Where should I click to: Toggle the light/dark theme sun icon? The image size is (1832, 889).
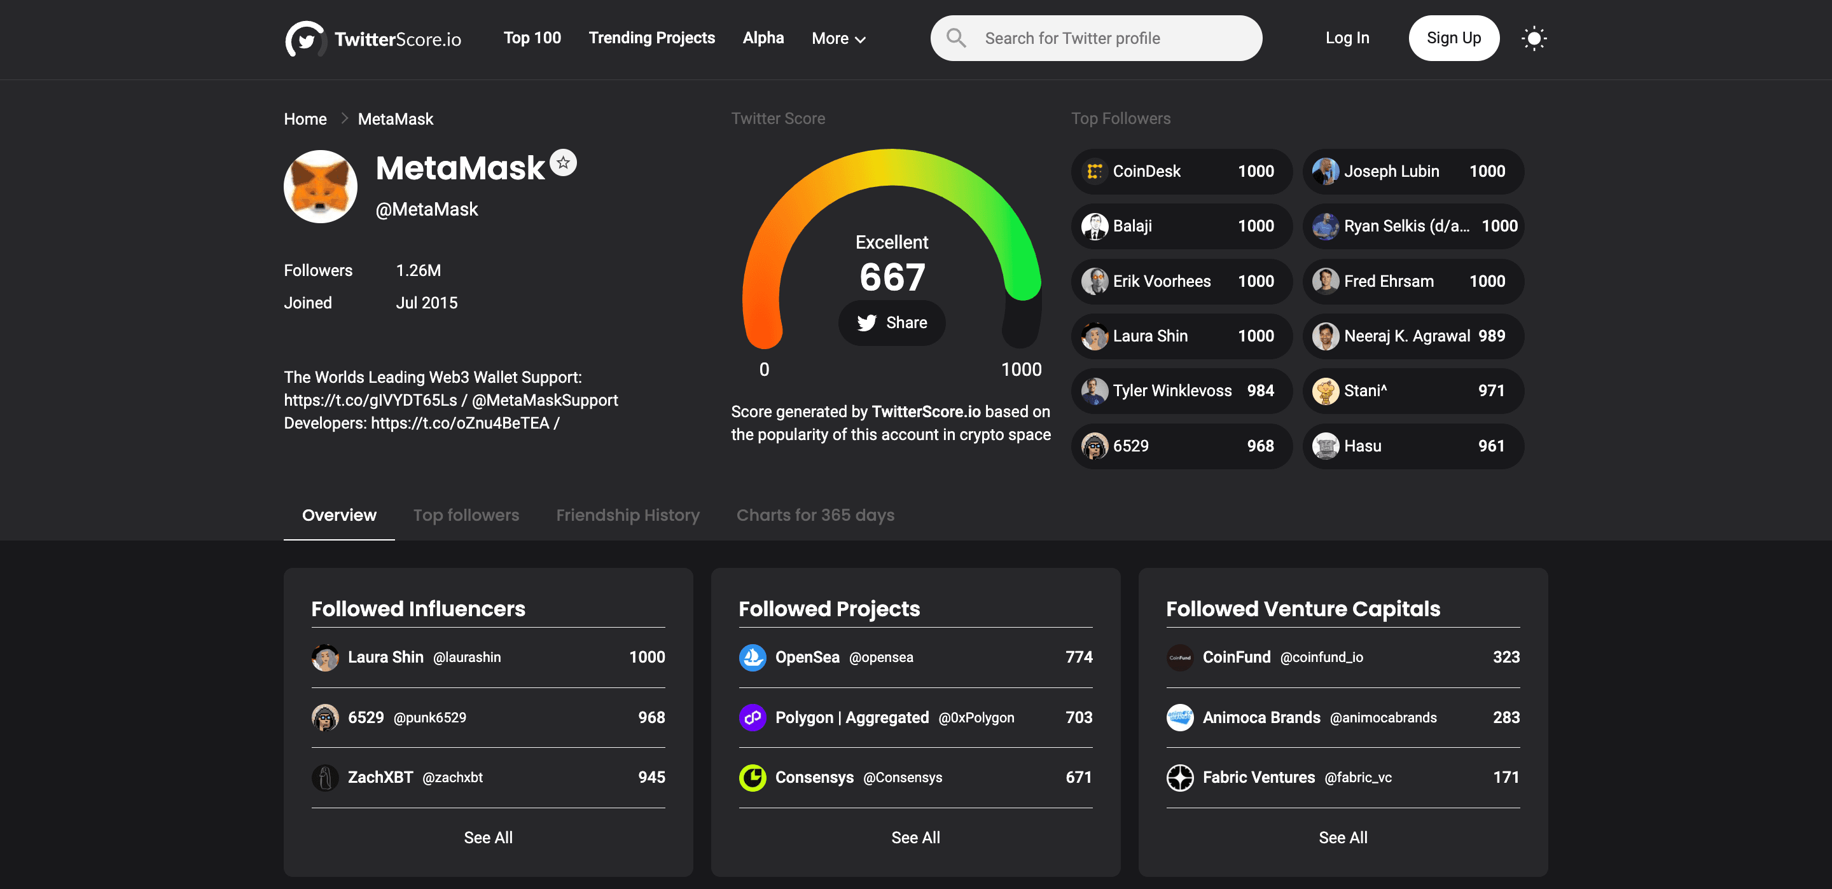pyautogui.click(x=1533, y=38)
